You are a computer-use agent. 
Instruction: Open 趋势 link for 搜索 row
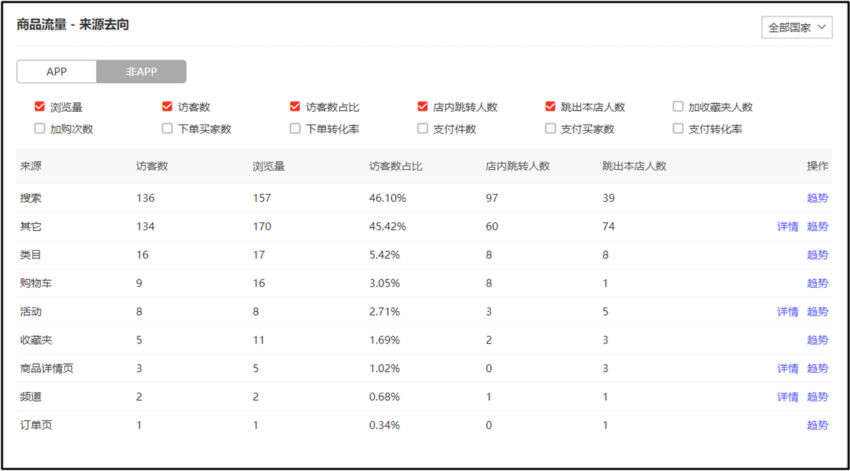click(817, 198)
